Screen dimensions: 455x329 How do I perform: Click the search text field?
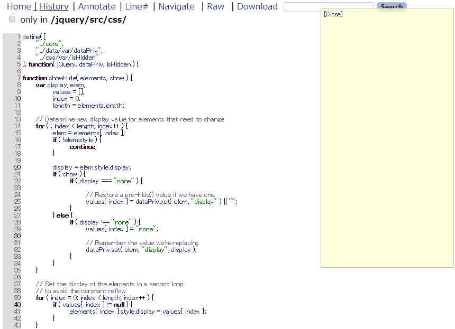click(328, 7)
